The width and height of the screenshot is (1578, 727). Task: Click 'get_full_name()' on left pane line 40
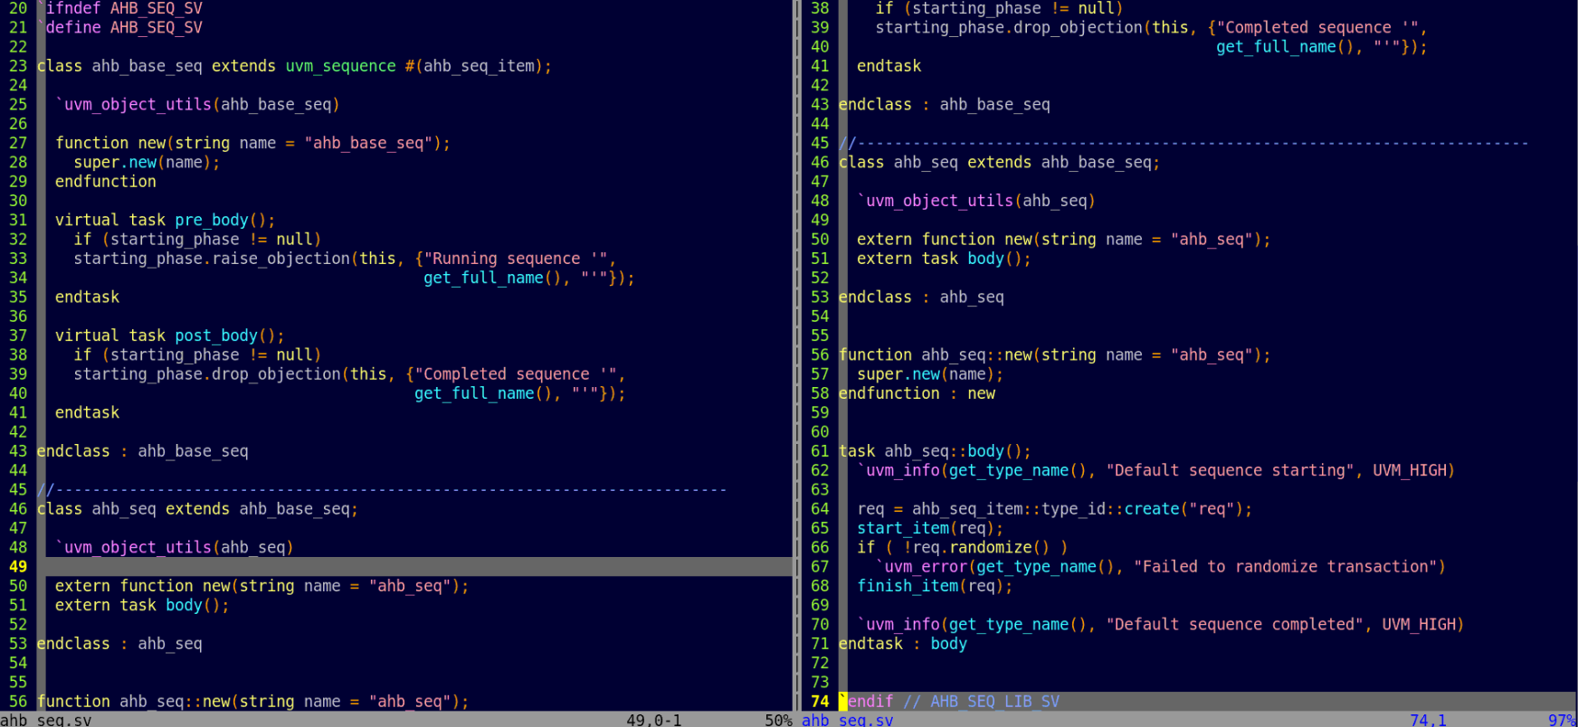(x=483, y=393)
